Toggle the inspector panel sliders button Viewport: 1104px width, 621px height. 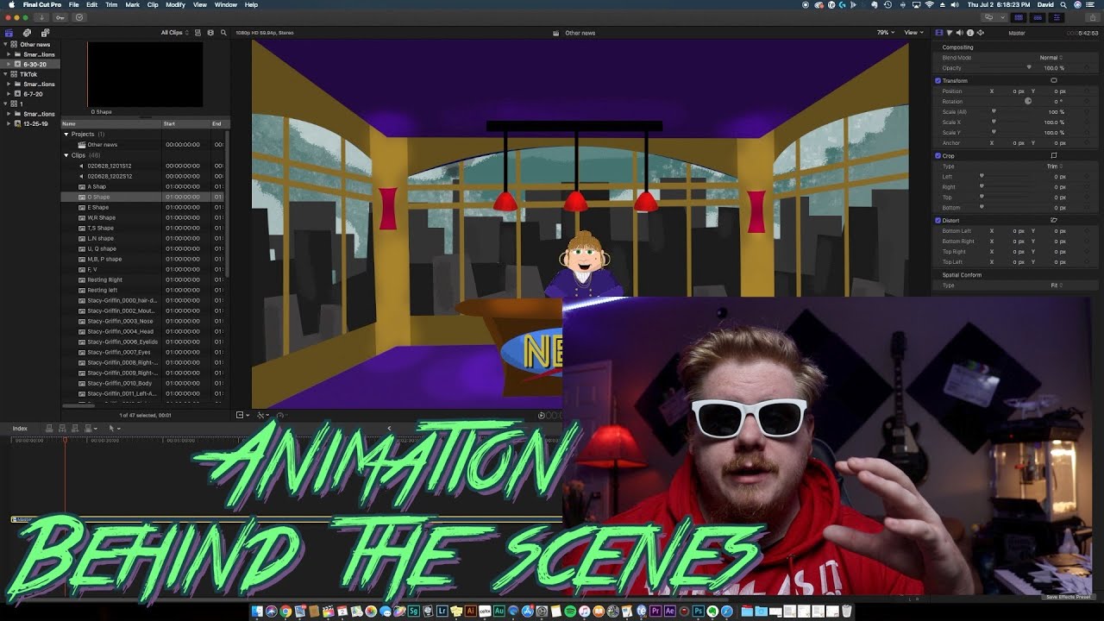point(1057,17)
